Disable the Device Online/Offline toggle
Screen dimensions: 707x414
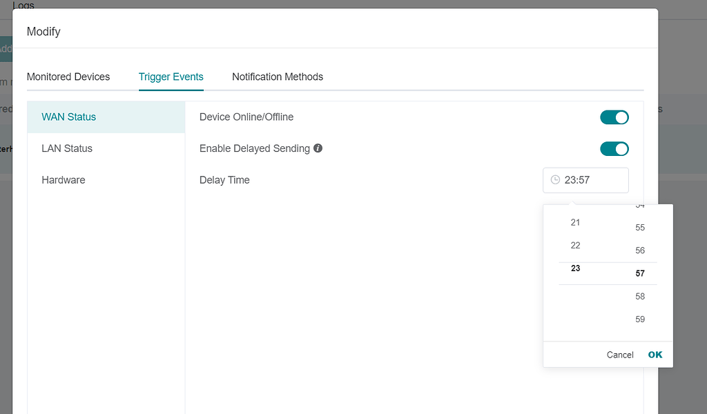614,117
